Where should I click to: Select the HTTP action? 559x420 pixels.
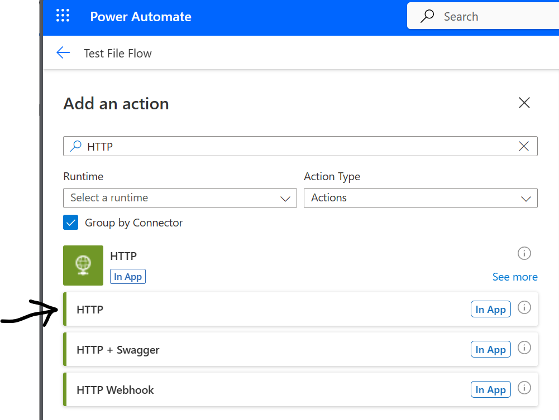[300, 309]
